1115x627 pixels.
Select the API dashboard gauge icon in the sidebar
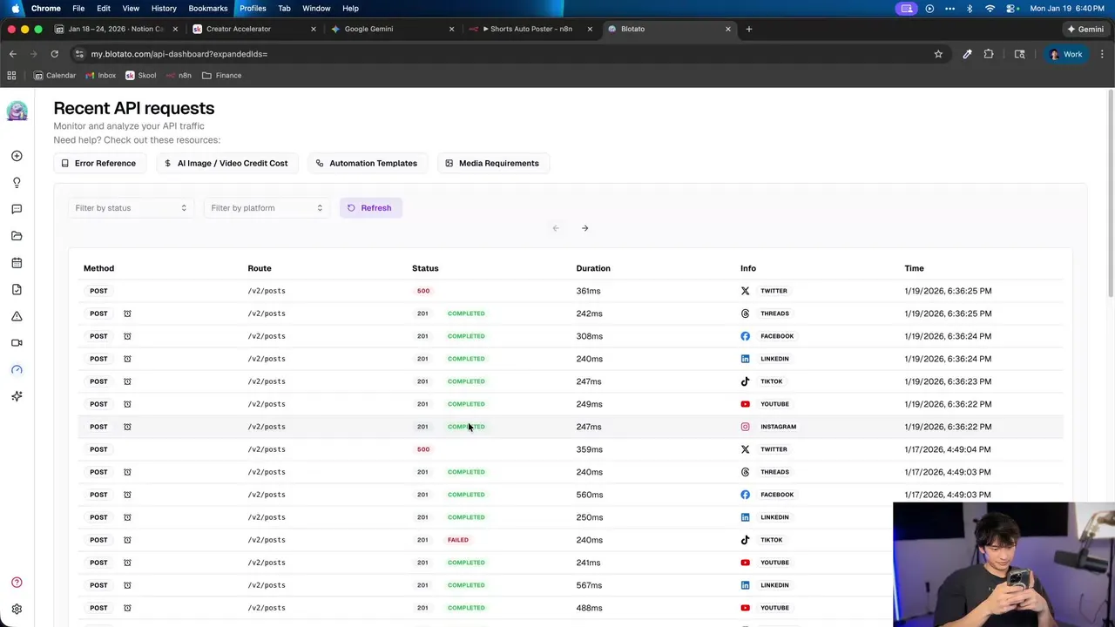click(x=17, y=370)
